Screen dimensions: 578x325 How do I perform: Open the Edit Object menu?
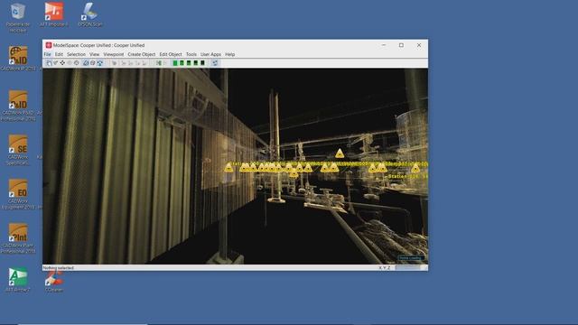(x=171, y=54)
